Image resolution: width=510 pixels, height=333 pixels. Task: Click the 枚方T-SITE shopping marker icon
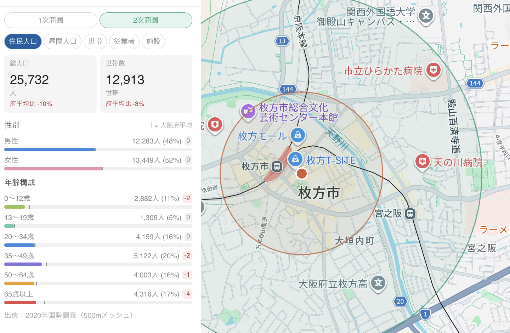[295, 159]
